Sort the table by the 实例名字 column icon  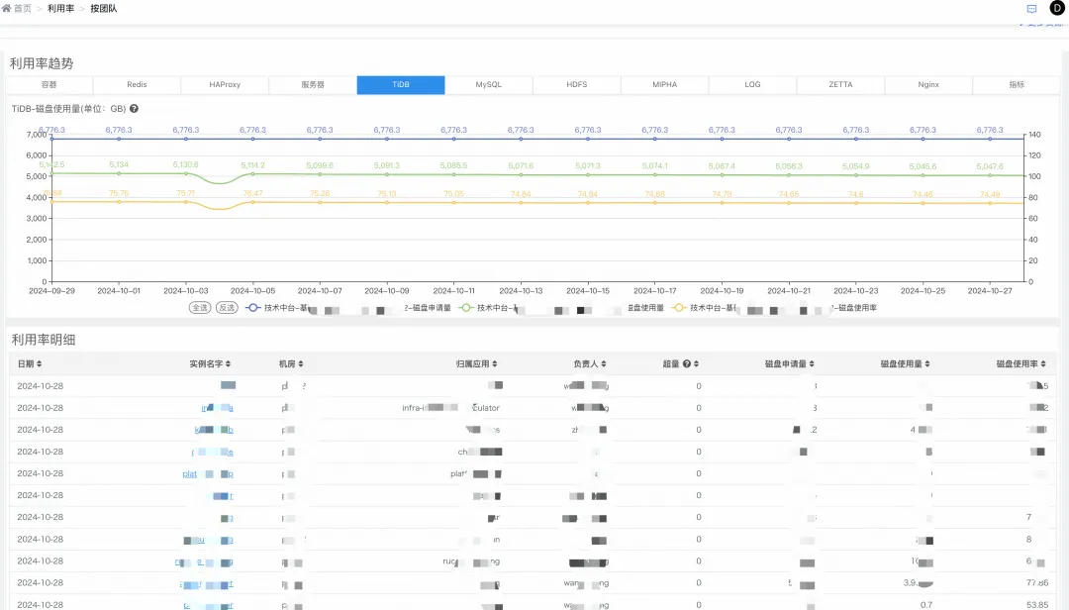point(228,362)
